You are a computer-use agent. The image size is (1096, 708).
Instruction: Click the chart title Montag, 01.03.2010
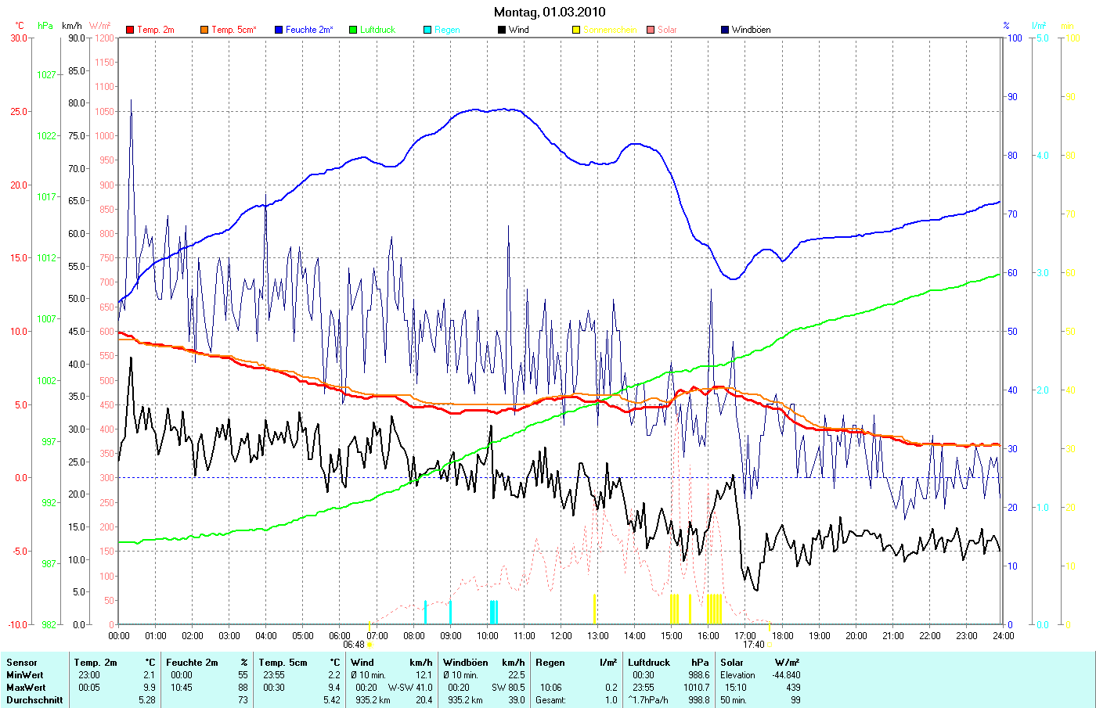click(550, 12)
